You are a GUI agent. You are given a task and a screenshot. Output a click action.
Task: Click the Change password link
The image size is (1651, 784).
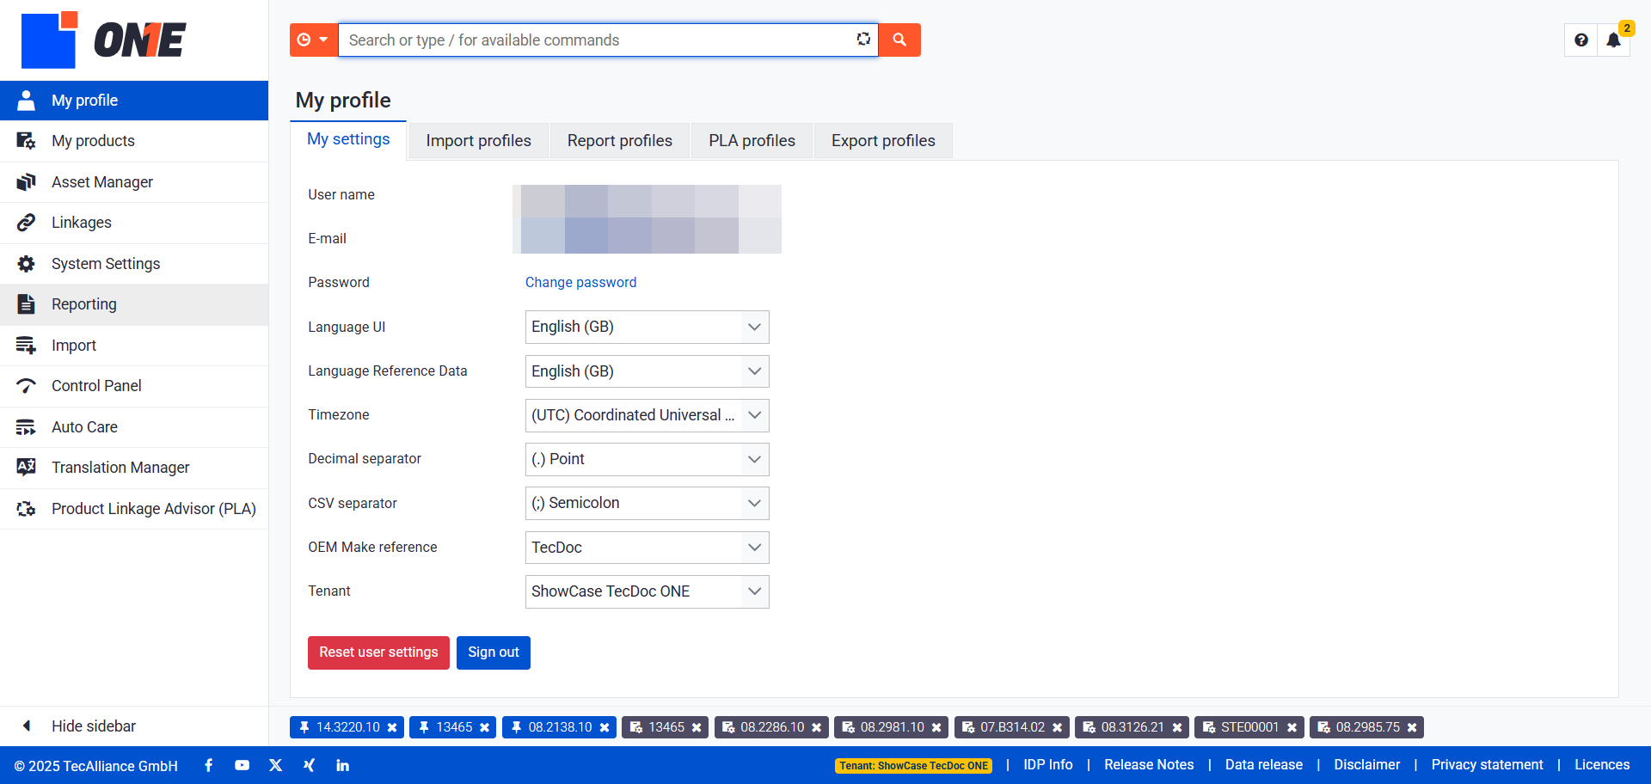[581, 283]
